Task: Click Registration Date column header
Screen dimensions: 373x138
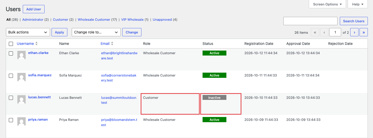Action: click(x=259, y=44)
